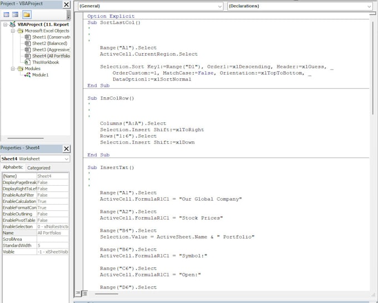Click the "Stock Prices" code line
378x303 pixels.
coord(161,218)
